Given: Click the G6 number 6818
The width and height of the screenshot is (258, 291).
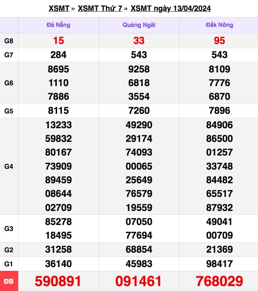Looking at the screenshot, I should (139, 83).
